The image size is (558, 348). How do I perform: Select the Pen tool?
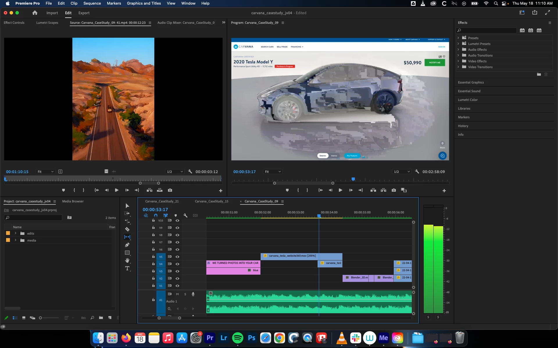tap(127, 245)
